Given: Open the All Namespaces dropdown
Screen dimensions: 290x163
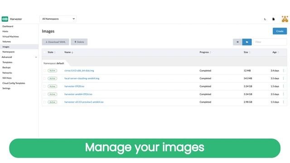Looking at the screenshot, I should (x=58, y=19).
